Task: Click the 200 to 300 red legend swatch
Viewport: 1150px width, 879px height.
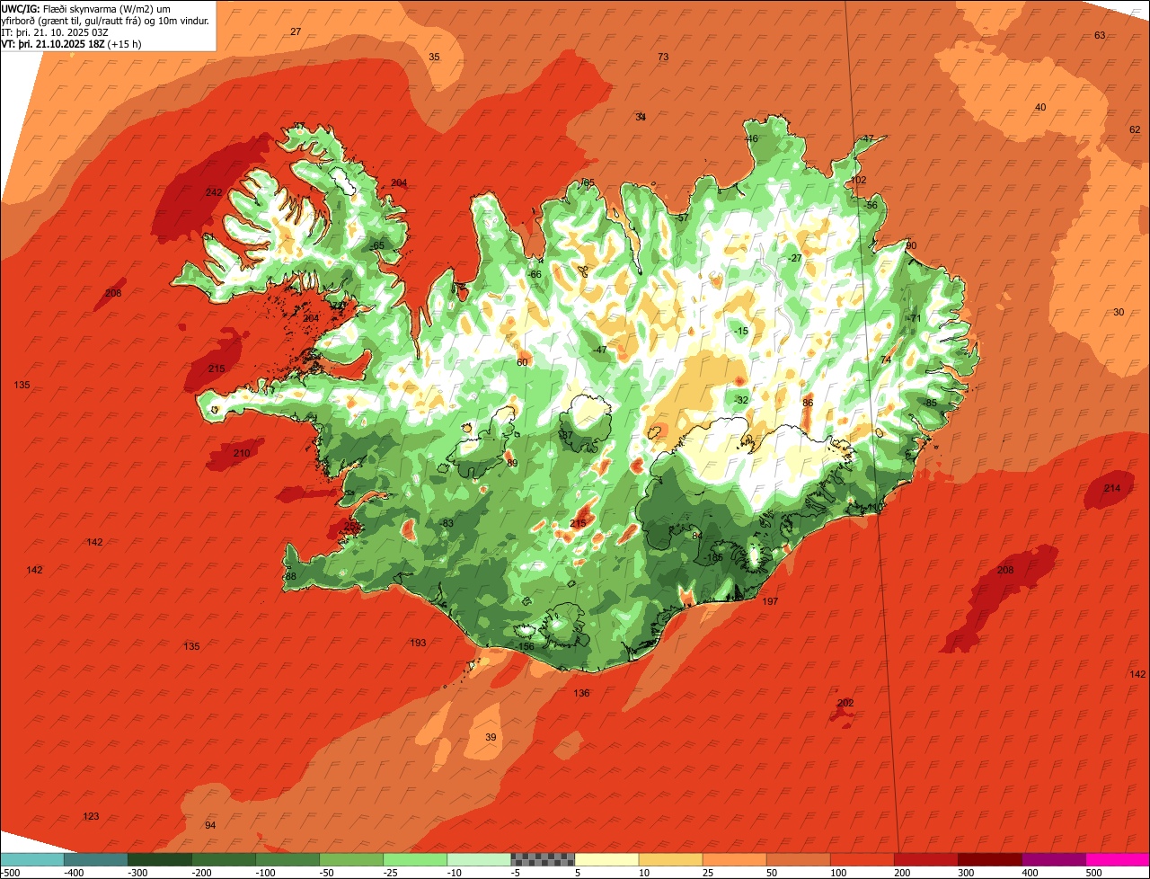Action: point(925,859)
